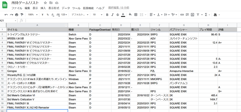Open the 拡張機能 menu
The height and width of the screenshot is (112, 241).
pyautogui.click(x=88, y=8)
